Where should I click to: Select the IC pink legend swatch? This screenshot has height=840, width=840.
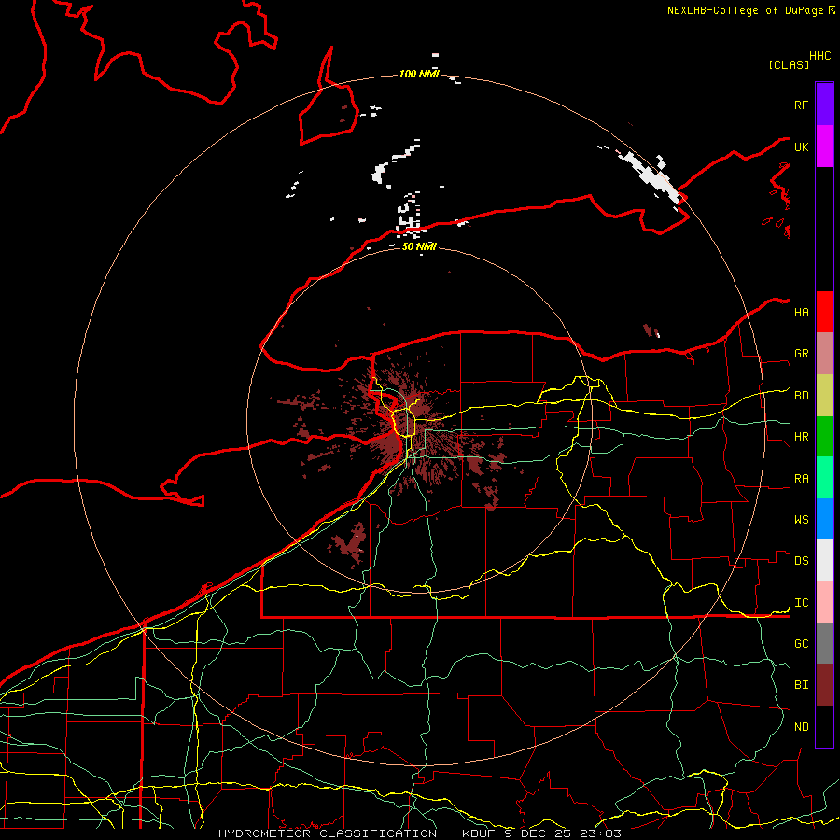824,602
